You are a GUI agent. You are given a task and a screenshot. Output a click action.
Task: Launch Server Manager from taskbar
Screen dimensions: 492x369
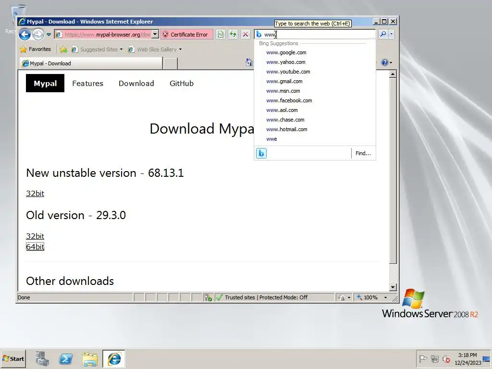(42, 358)
